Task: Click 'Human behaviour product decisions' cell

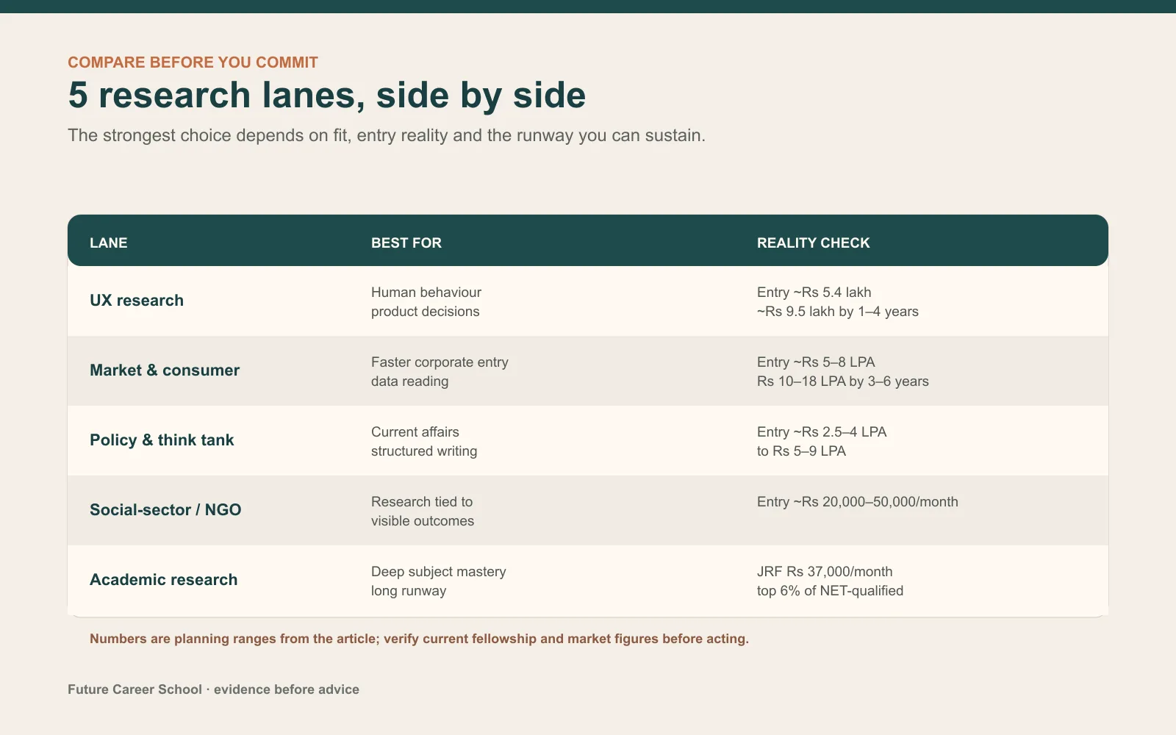Action: click(426, 301)
